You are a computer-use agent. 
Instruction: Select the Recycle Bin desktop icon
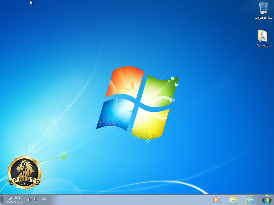(x=264, y=10)
